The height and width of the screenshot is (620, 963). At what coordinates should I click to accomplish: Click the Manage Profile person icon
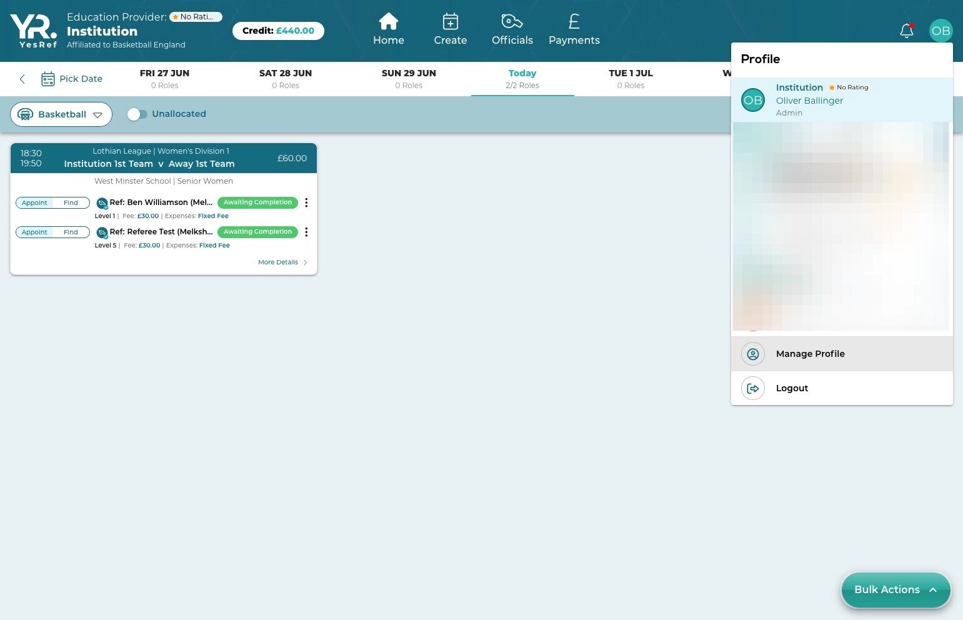point(753,354)
